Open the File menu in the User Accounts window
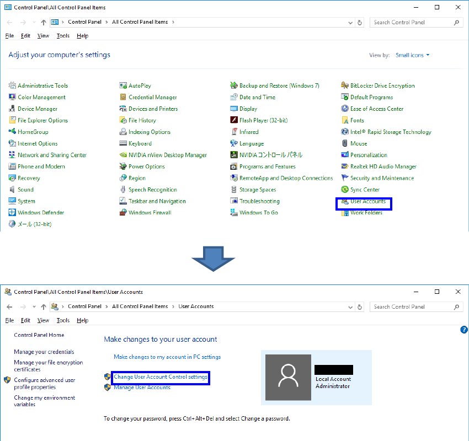Image resolution: width=469 pixels, height=441 pixels. pos(9,320)
